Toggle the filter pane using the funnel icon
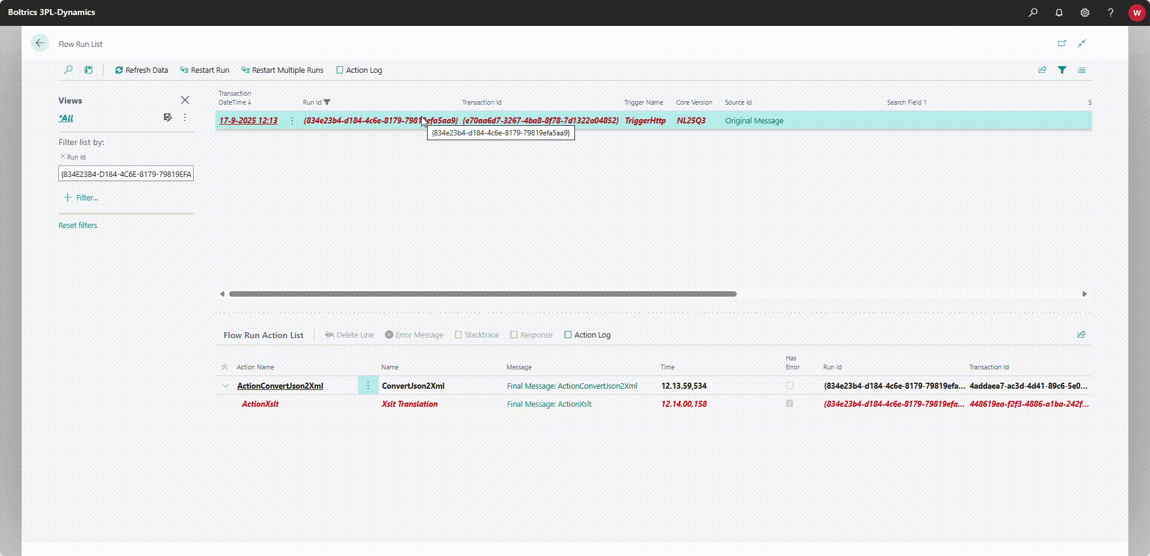 (1062, 70)
